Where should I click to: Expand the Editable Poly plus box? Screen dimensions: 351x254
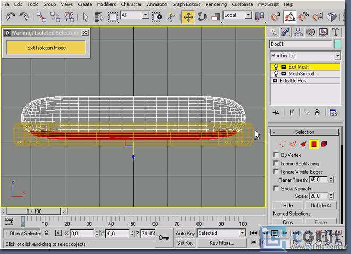pos(275,81)
